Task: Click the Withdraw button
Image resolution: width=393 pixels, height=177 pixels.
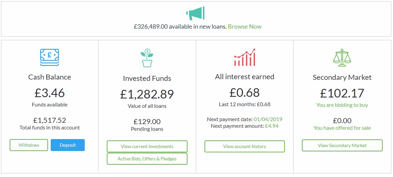Action: (29, 145)
